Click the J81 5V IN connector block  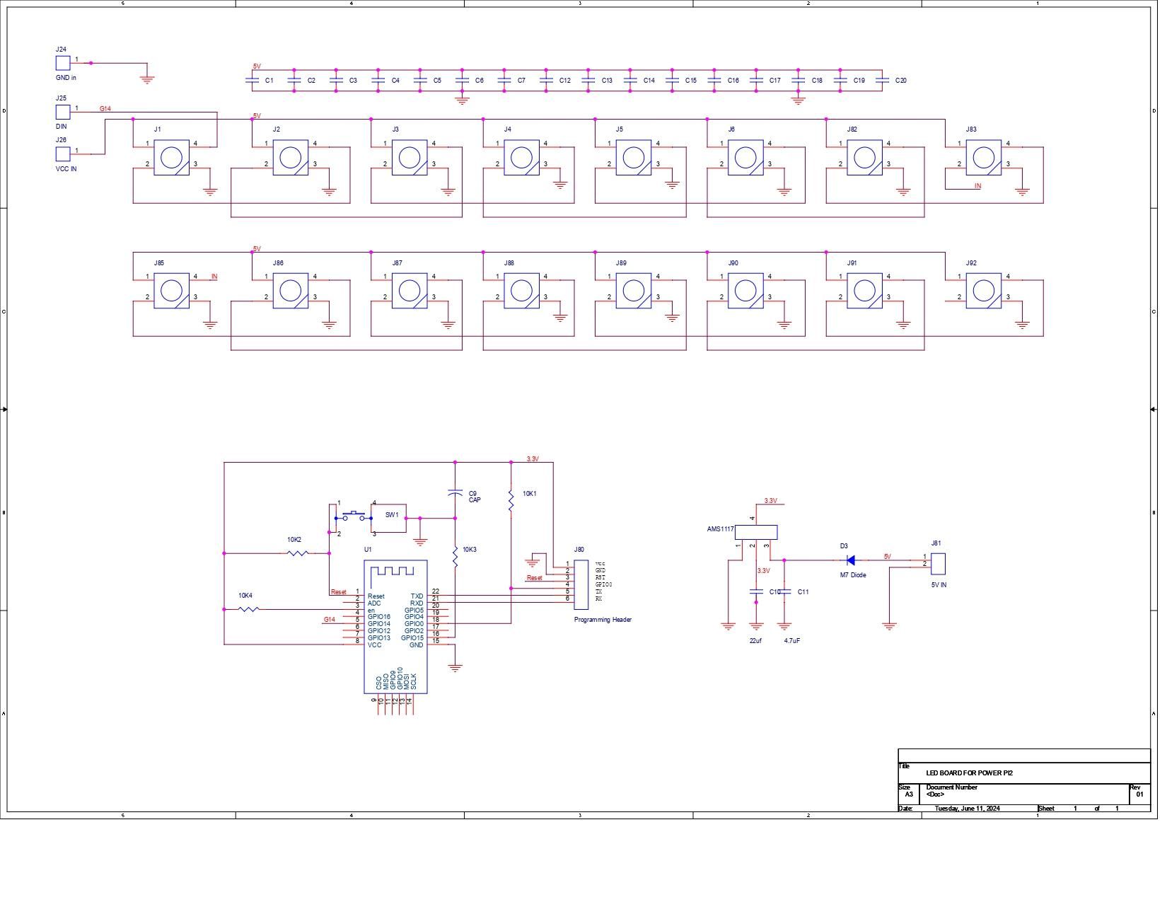coord(939,563)
